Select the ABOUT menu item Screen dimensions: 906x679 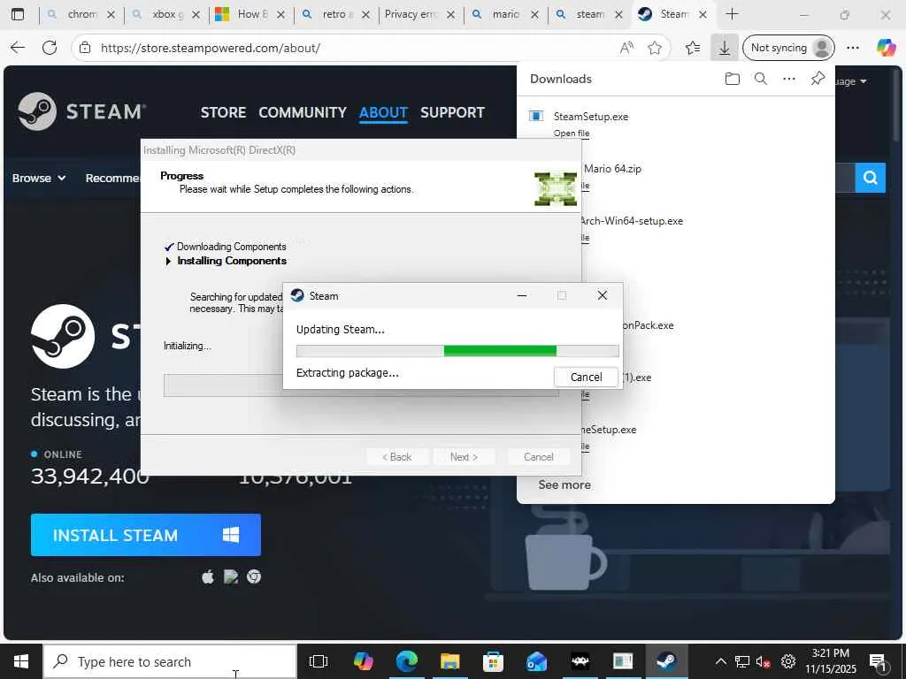(383, 112)
